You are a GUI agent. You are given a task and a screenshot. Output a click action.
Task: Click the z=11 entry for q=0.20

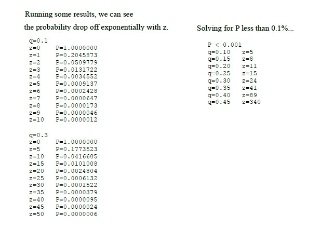(249, 66)
